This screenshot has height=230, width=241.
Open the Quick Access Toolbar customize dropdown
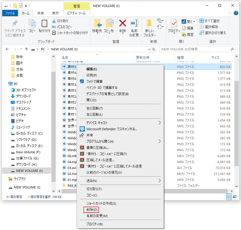(x=26, y=6)
